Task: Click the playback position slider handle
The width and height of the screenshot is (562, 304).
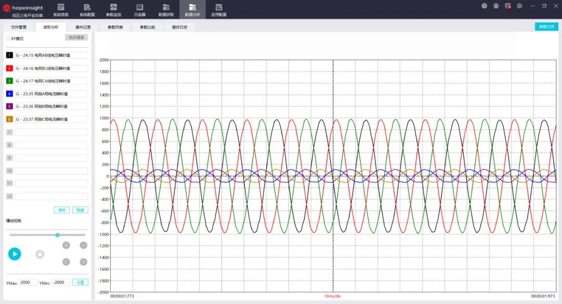Action: coord(58,235)
